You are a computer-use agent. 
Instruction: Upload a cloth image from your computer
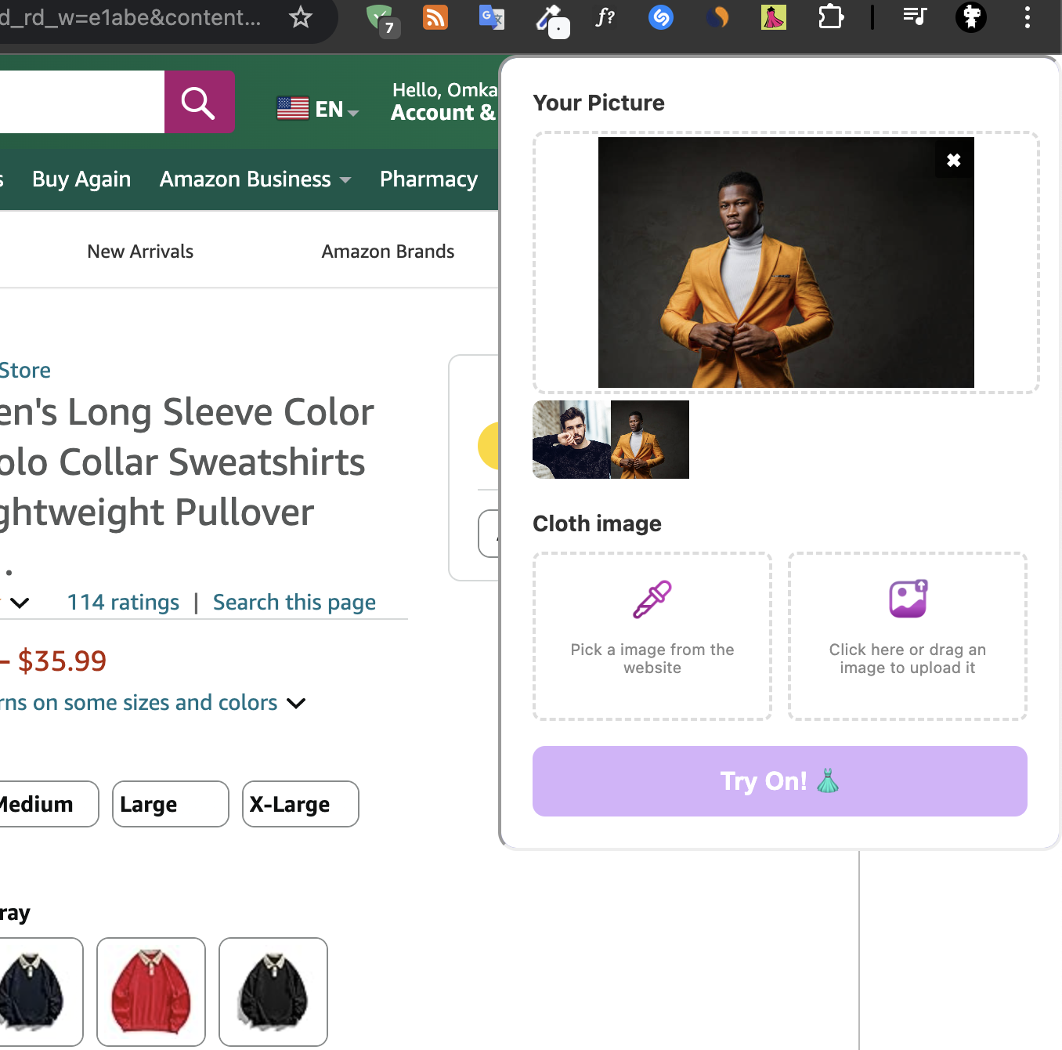pyautogui.click(x=907, y=635)
